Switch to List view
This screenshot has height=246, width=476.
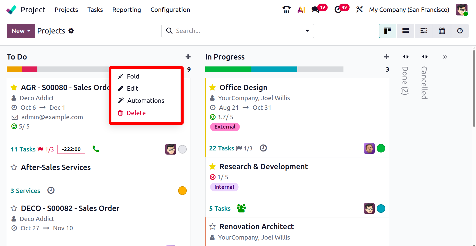tap(406, 31)
